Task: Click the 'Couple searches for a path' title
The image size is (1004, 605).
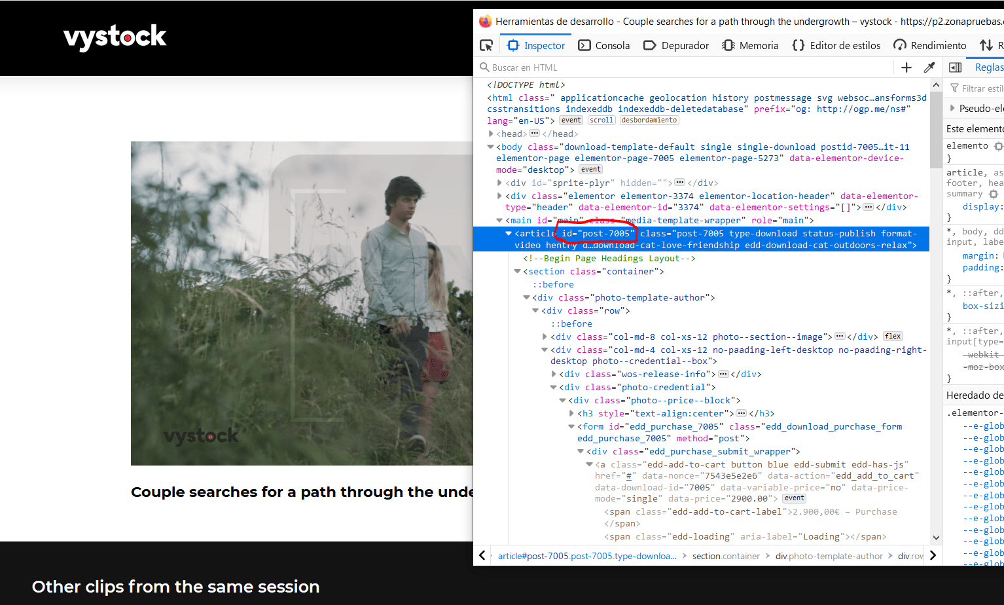Action: pyautogui.click(x=302, y=492)
